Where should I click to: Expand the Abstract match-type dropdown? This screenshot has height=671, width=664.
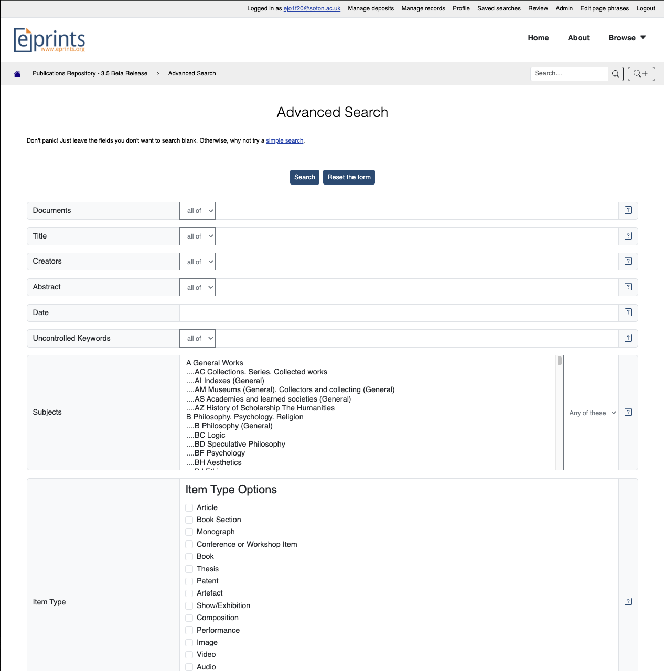click(x=198, y=288)
